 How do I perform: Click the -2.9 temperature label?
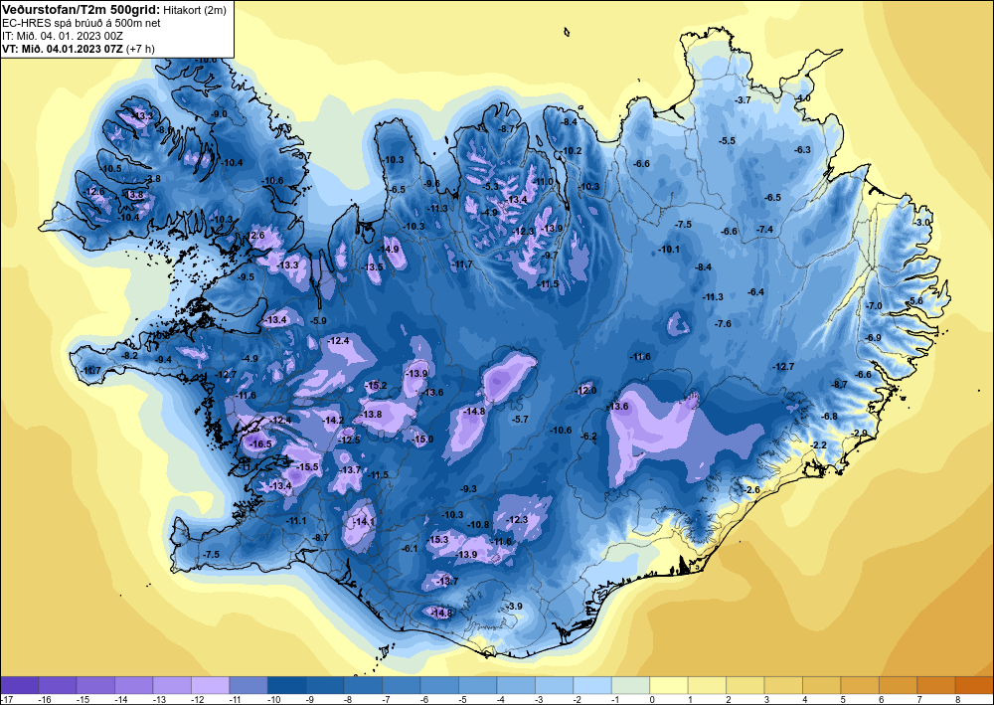click(x=859, y=434)
